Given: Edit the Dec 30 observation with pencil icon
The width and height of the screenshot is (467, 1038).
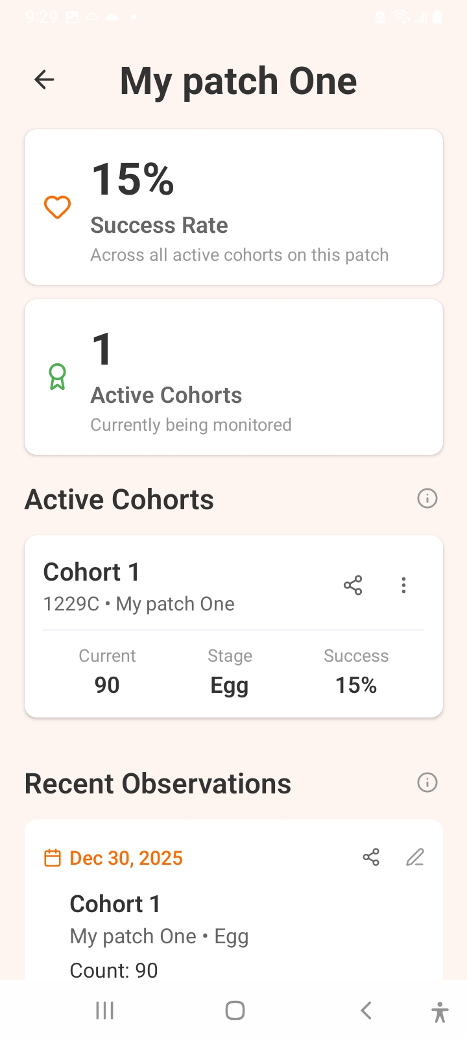Looking at the screenshot, I should [415, 858].
